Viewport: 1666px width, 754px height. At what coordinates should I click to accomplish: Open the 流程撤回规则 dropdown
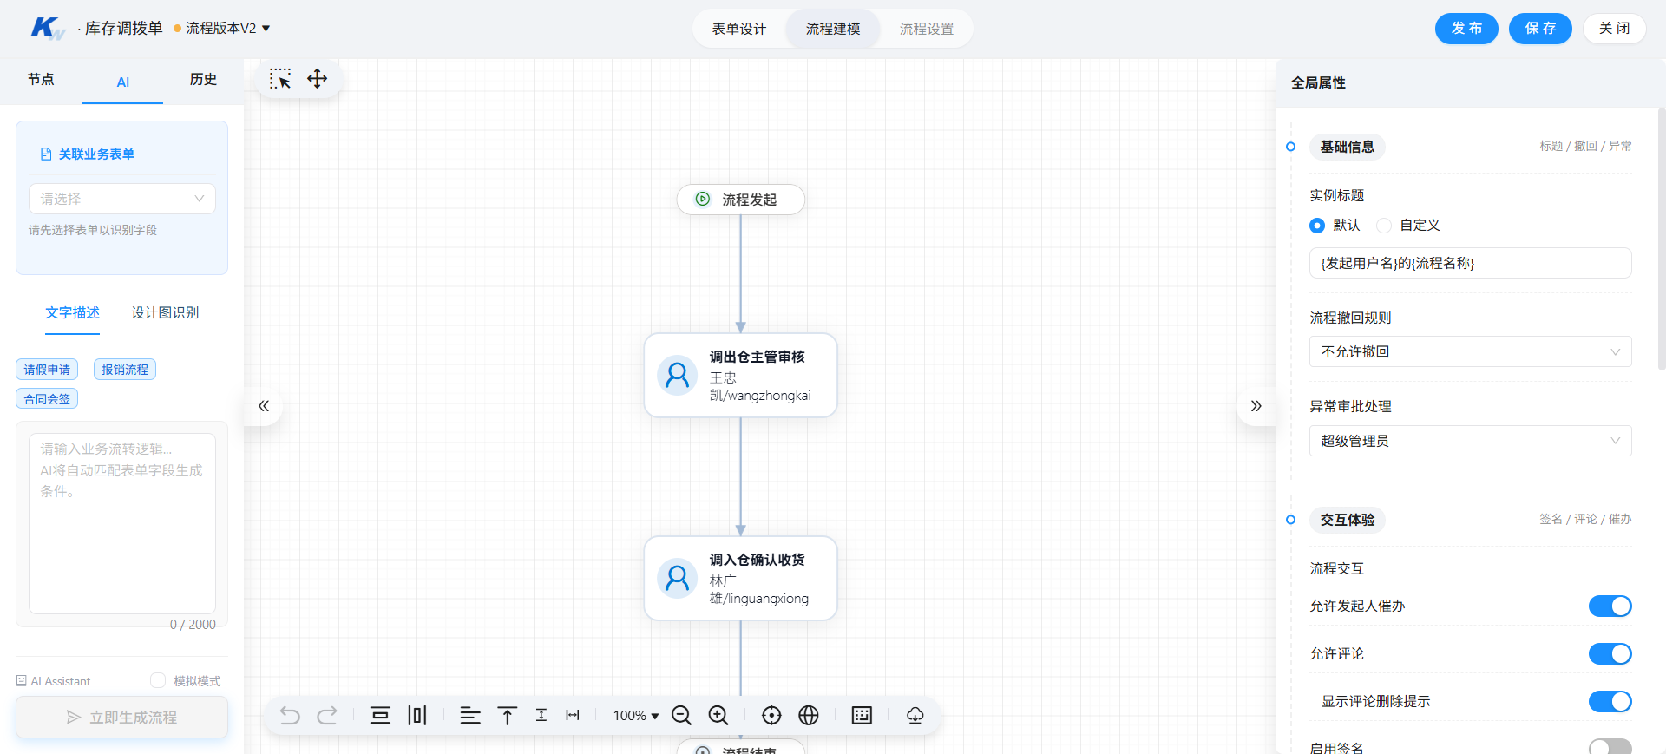point(1470,352)
